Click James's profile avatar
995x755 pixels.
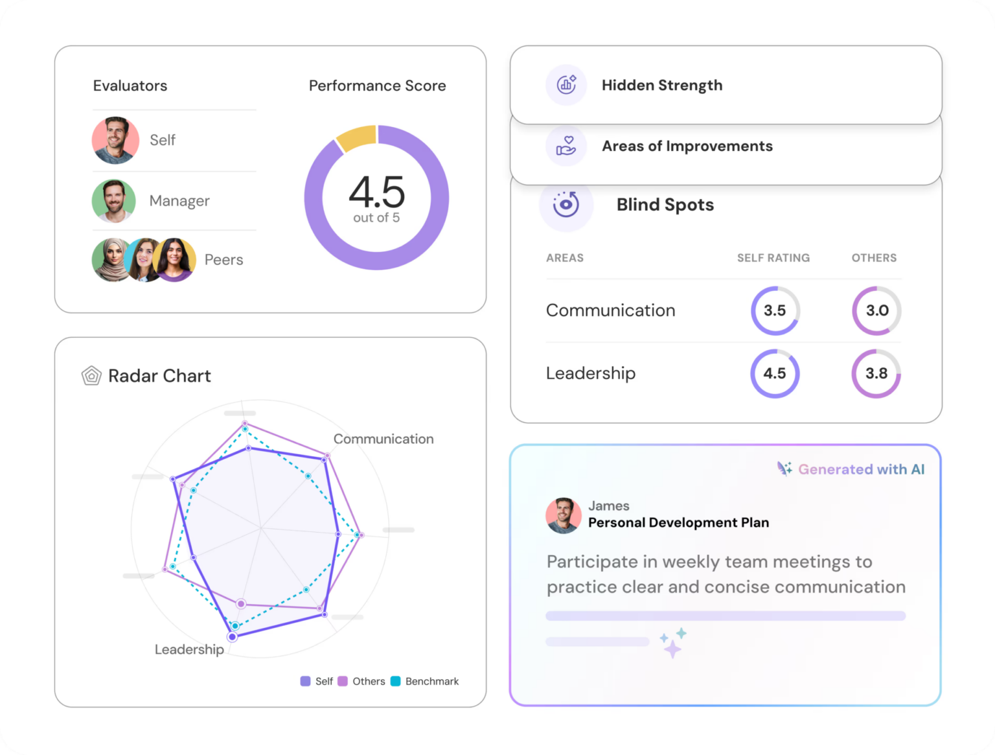pyautogui.click(x=563, y=515)
